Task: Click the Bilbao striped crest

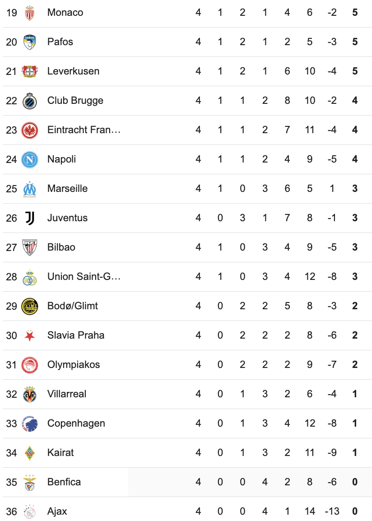Action: coord(30,247)
